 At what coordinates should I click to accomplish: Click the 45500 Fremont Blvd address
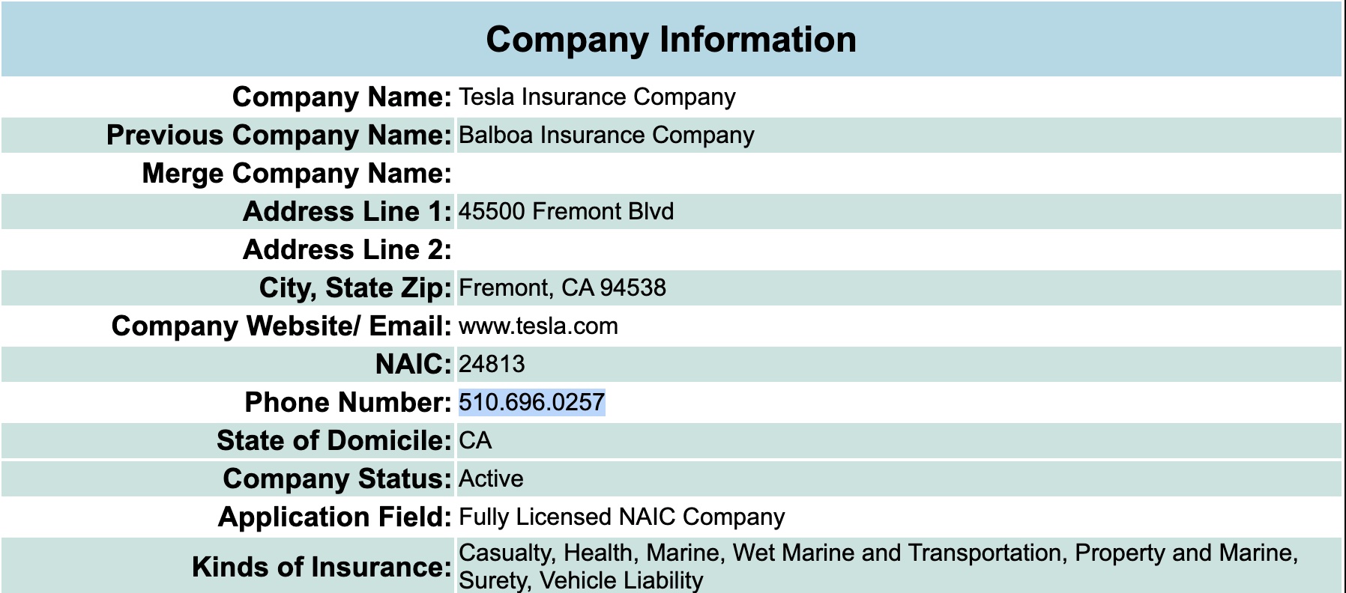tap(566, 211)
